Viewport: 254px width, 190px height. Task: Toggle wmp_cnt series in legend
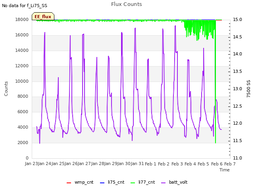[80, 182]
